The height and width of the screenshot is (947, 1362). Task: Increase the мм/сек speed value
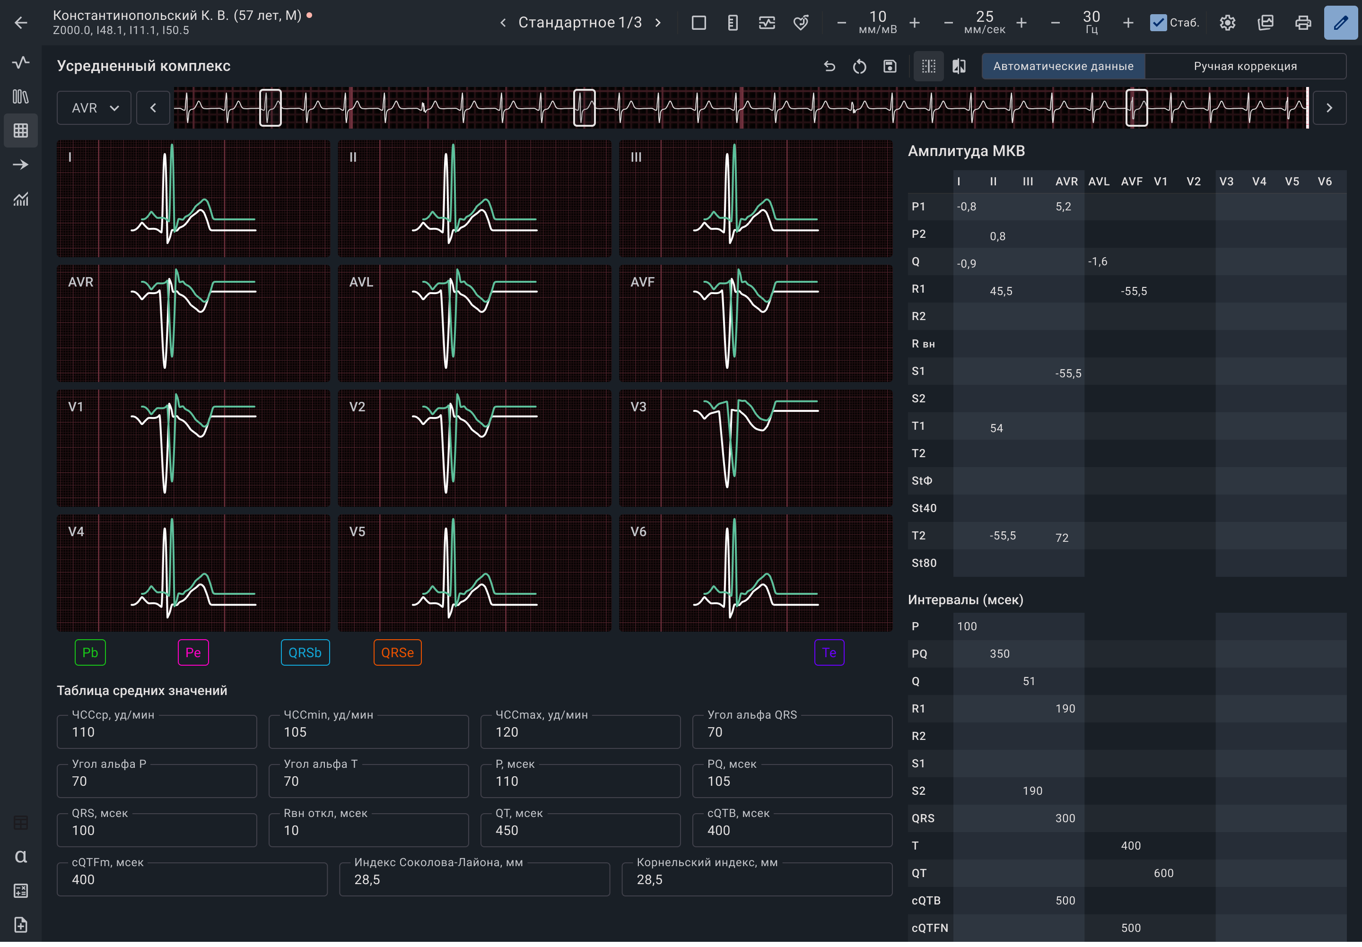coord(1021,23)
